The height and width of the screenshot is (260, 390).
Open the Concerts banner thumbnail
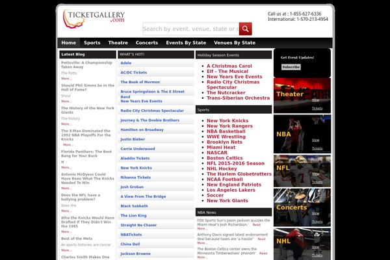tap(302, 207)
